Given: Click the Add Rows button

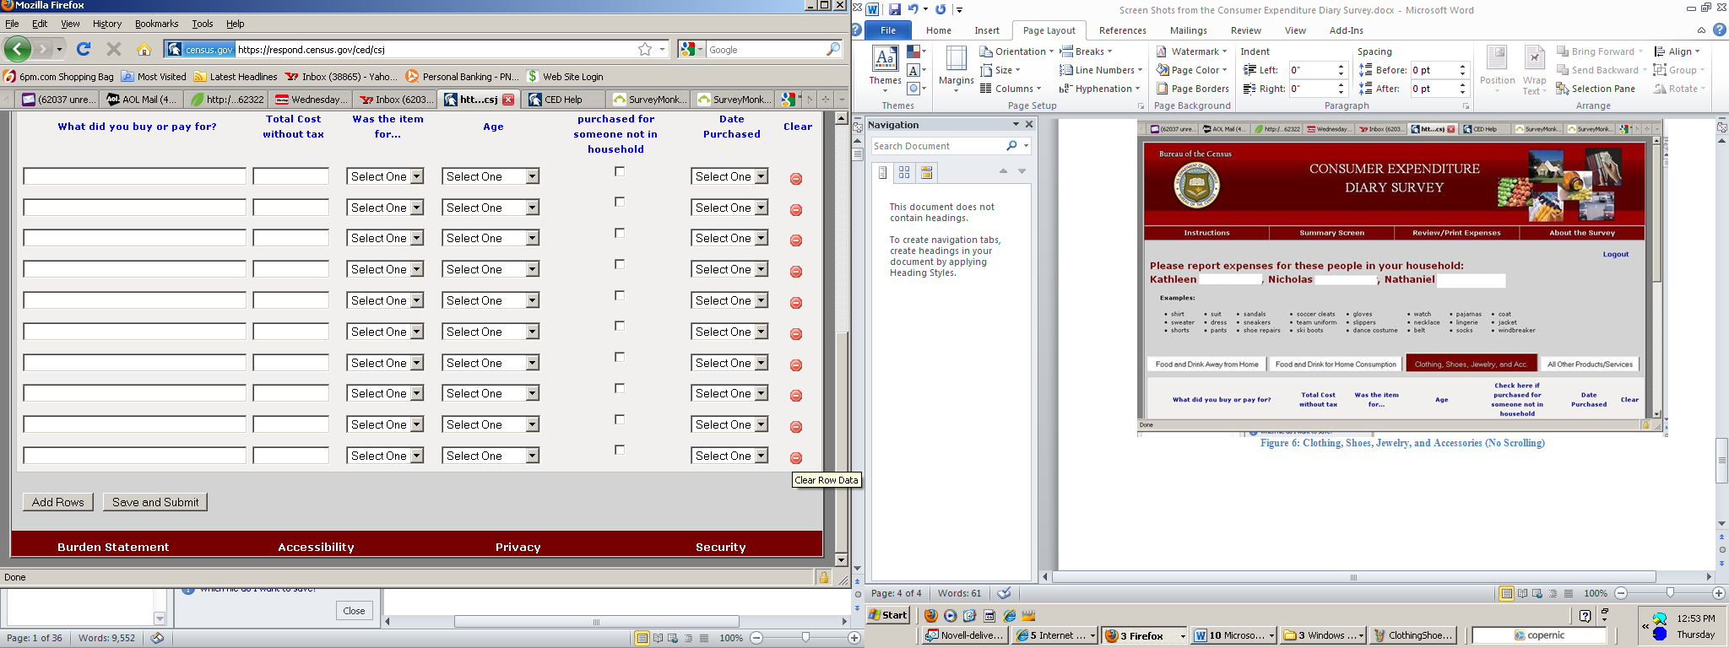Looking at the screenshot, I should (58, 502).
